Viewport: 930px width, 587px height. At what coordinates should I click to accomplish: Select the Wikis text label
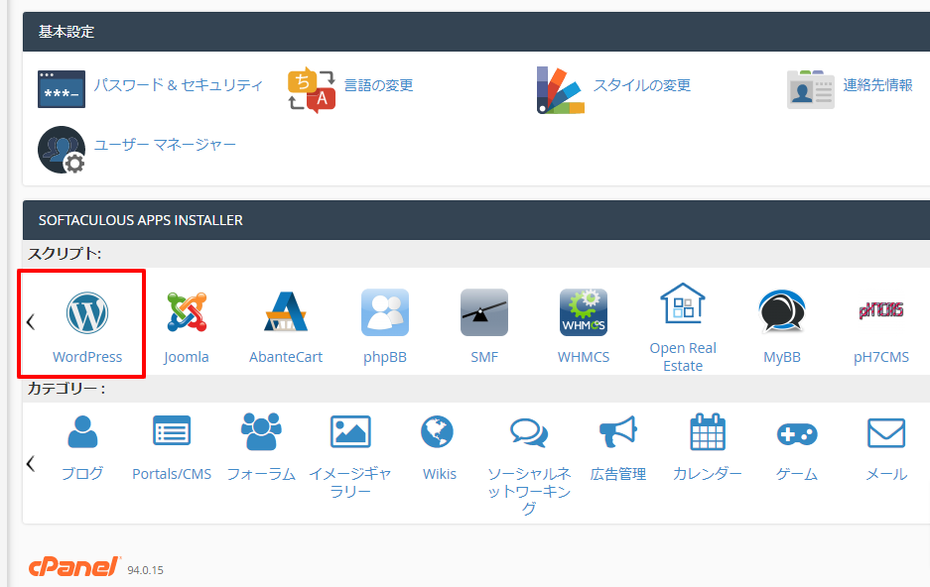point(440,474)
